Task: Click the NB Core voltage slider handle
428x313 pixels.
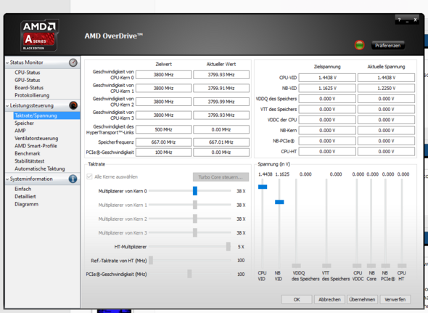Action: pyautogui.click(x=371, y=266)
